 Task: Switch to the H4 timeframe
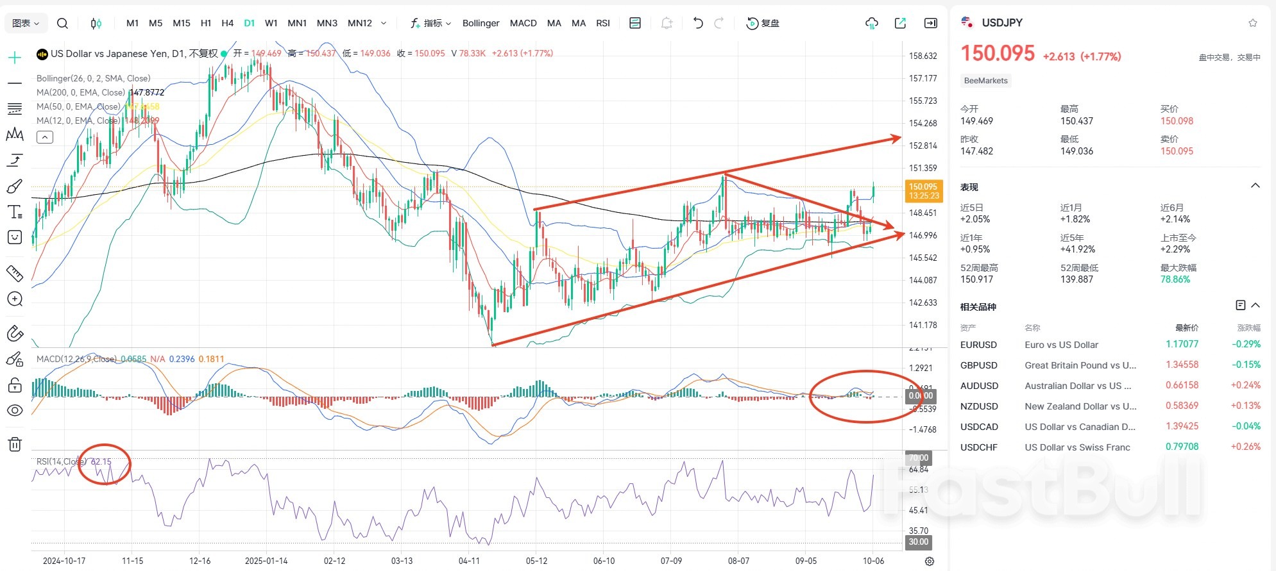(227, 23)
